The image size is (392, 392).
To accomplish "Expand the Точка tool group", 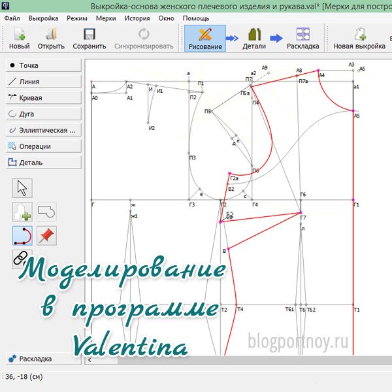I will [44, 65].
